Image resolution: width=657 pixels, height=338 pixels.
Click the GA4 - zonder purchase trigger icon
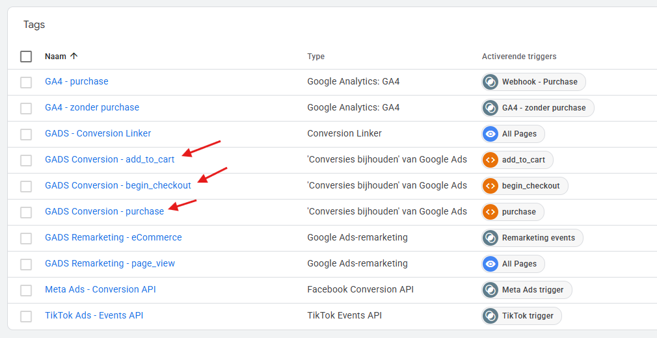click(490, 108)
